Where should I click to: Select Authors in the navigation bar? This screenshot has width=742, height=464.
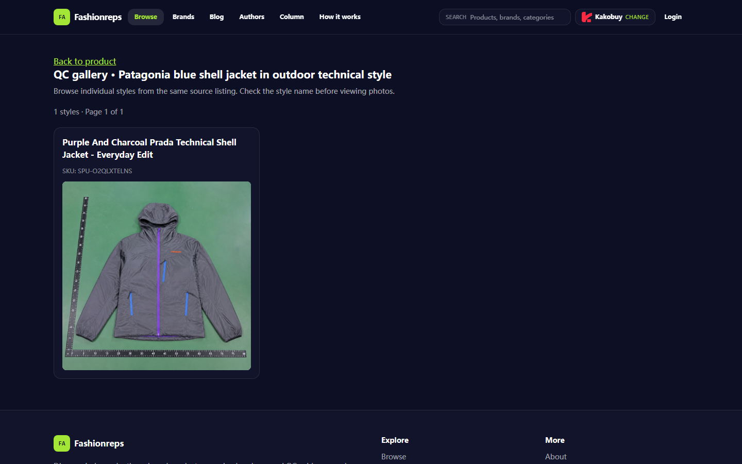(x=252, y=17)
